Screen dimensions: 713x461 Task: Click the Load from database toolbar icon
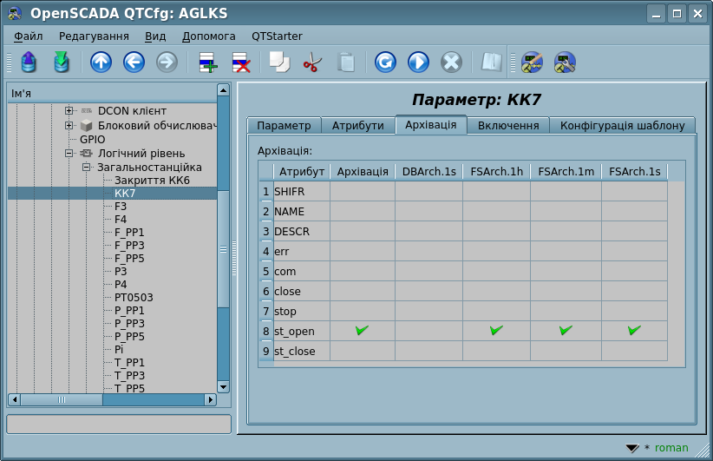click(29, 63)
